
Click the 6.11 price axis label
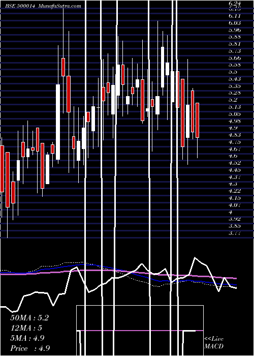pos(234,16)
